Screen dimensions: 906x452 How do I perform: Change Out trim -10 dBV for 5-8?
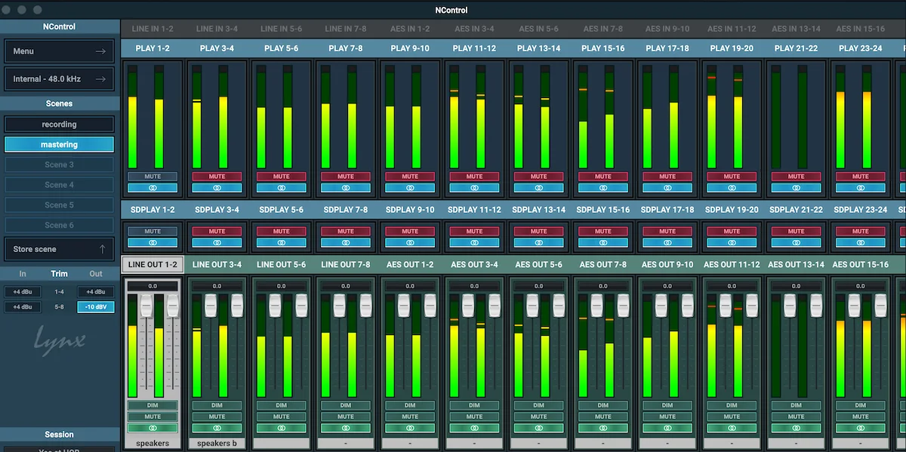click(95, 307)
